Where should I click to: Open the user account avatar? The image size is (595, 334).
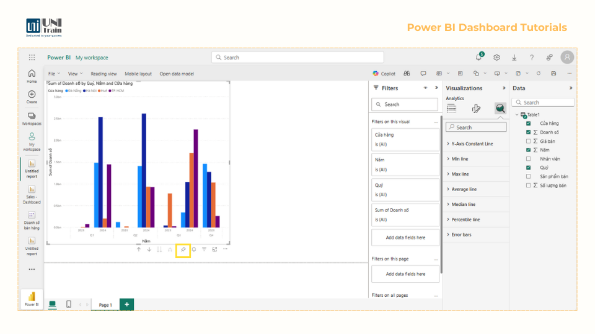point(567,57)
